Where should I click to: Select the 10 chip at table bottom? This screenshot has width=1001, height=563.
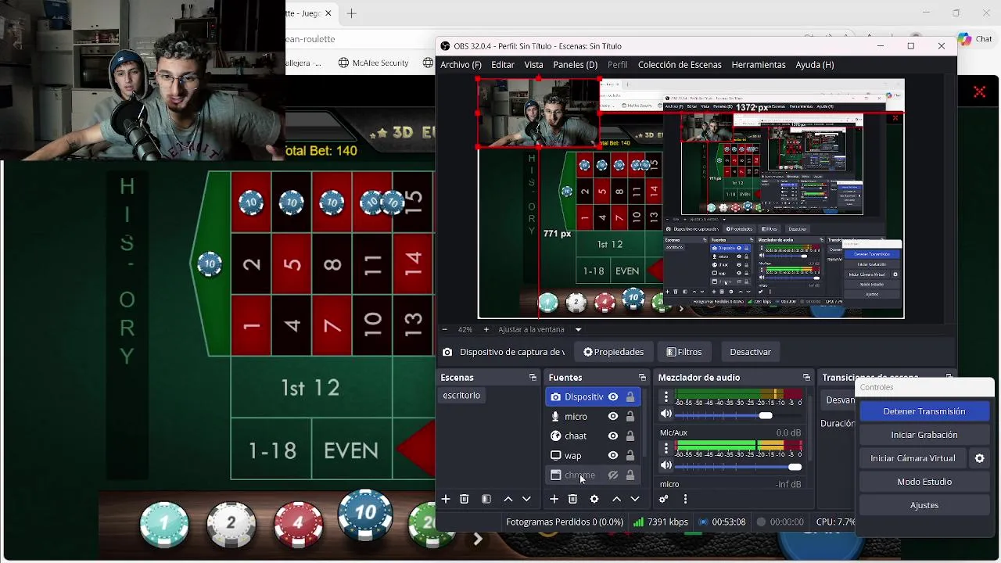pyautogui.click(x=365, y=514)
